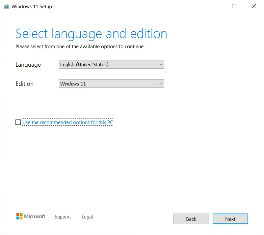
Task: Continue with the Next button
Action: [230, 219]
